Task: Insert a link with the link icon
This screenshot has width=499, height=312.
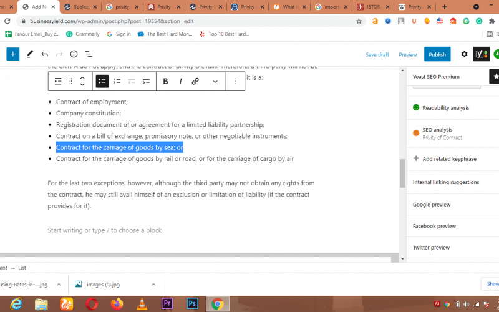Action: [195, 81]
